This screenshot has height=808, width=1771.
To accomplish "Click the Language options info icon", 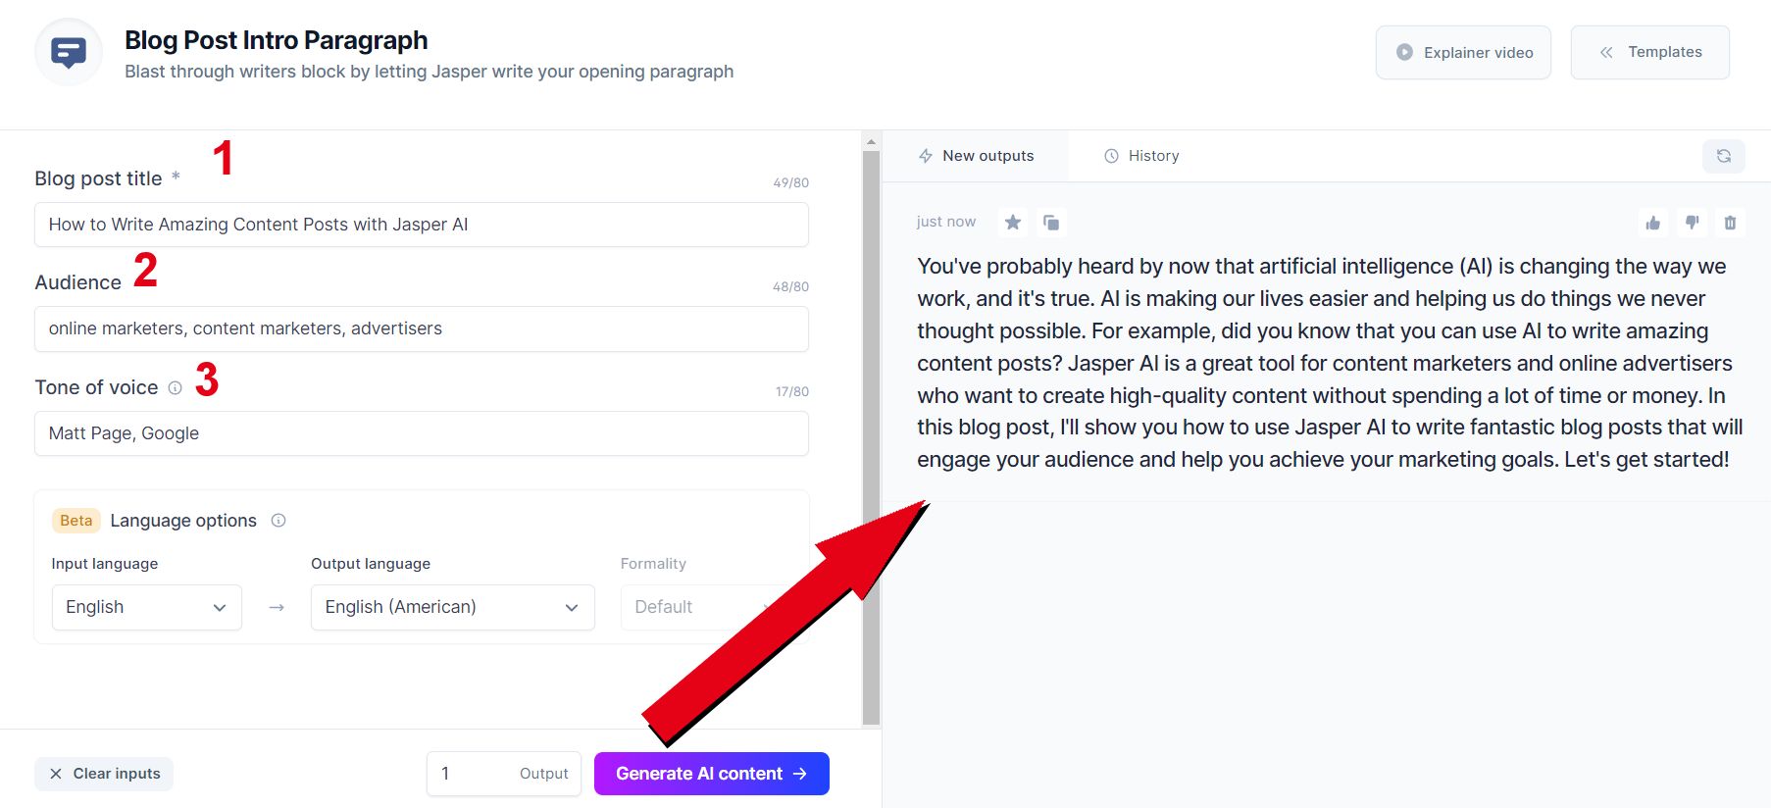I will point(278,521).
